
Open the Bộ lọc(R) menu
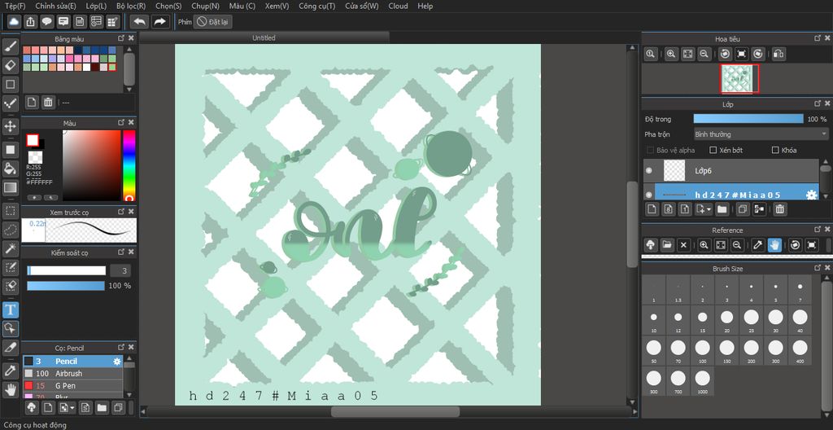click(x=131, y=6)
